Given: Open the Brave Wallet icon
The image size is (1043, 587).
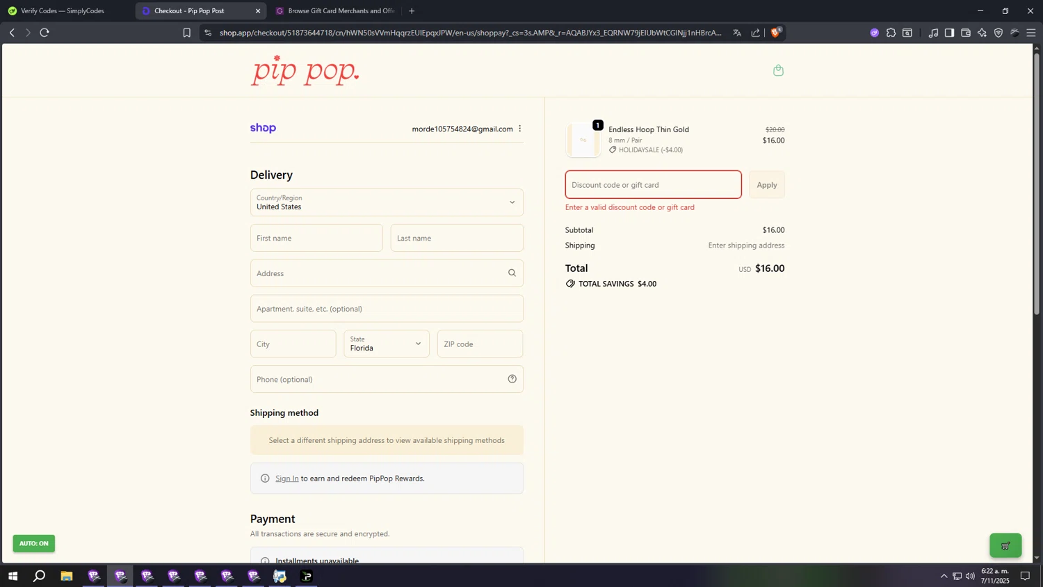Looking at the screenshot, I should (966, 33).
